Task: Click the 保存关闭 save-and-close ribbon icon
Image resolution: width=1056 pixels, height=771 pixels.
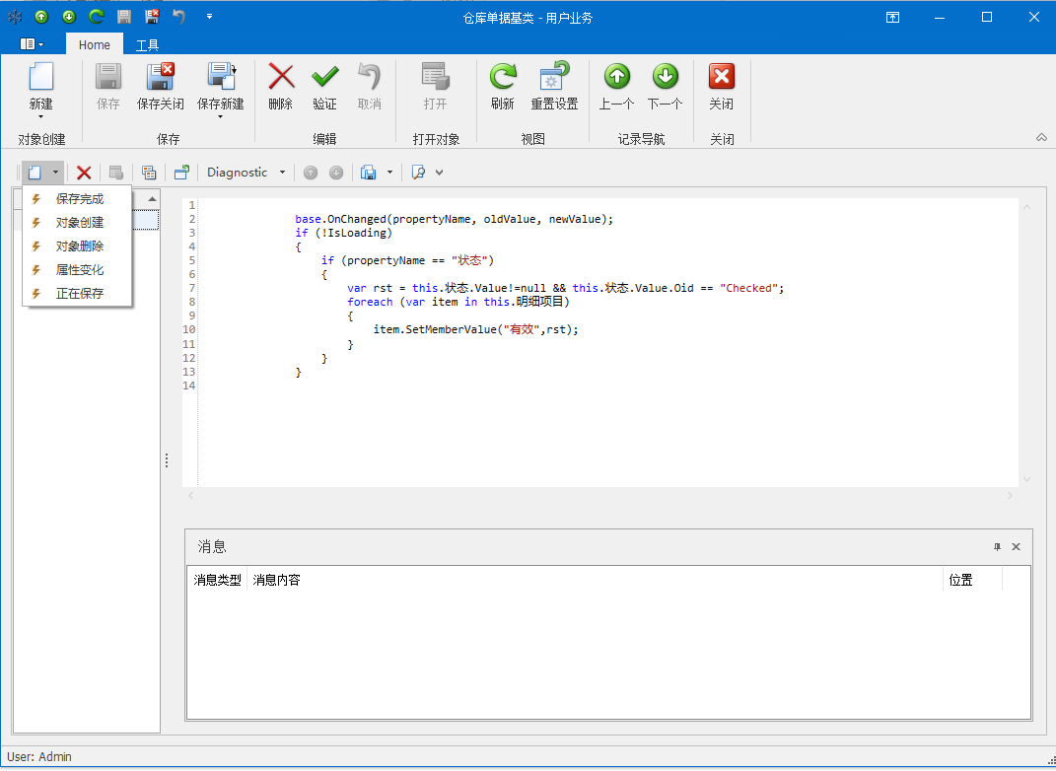Action: (161, 77)
